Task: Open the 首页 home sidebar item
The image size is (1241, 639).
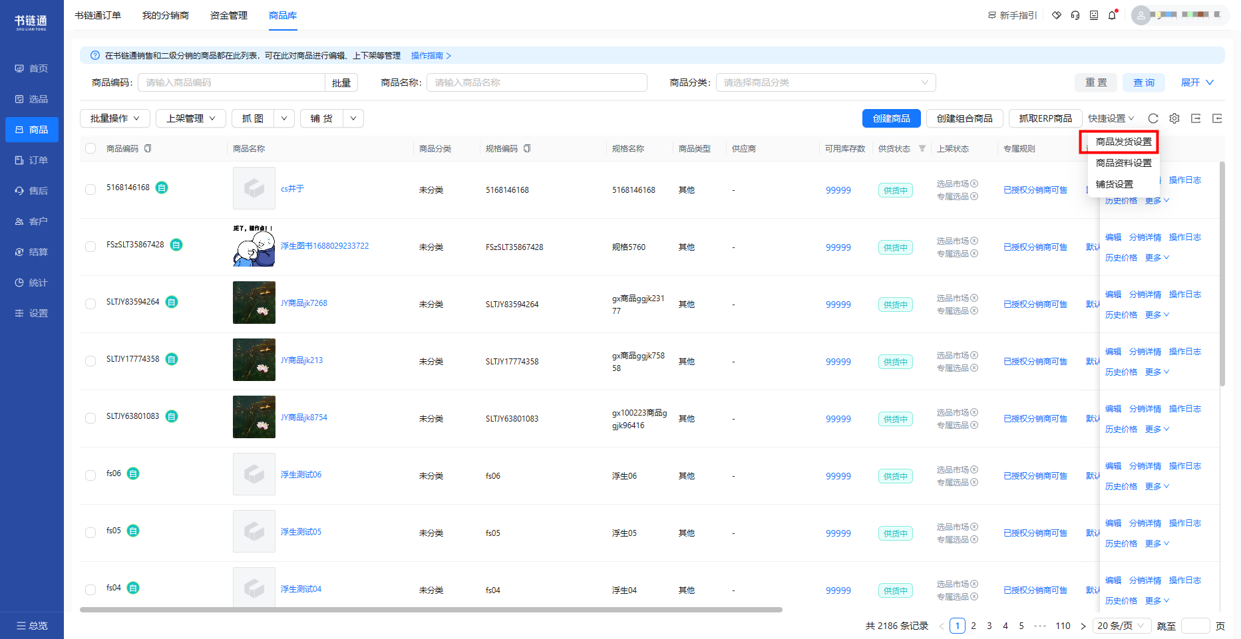Action: (32, 68)
